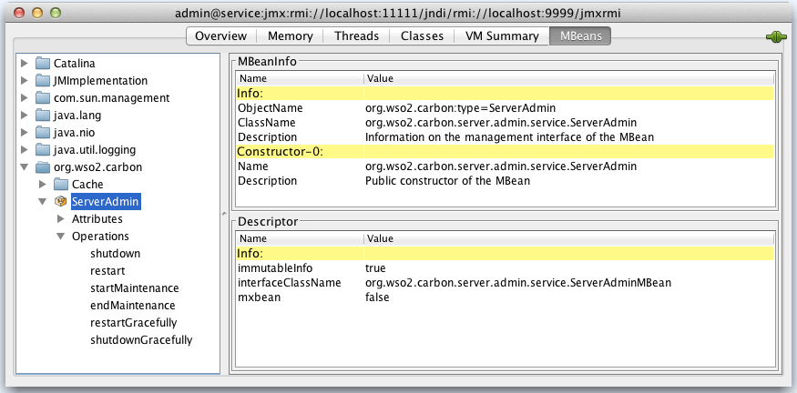797x393 pixels.
Task: Collapse the Operations node
Action: pos(61,237)
